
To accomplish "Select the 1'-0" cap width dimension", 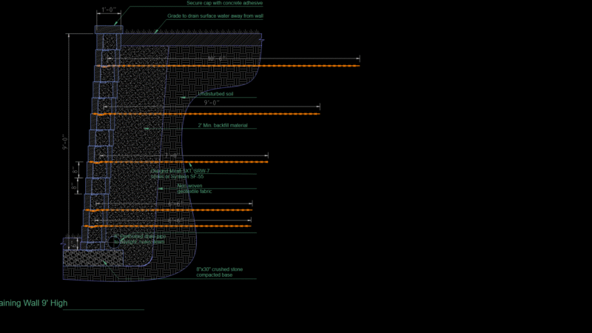I will point(109,10).
